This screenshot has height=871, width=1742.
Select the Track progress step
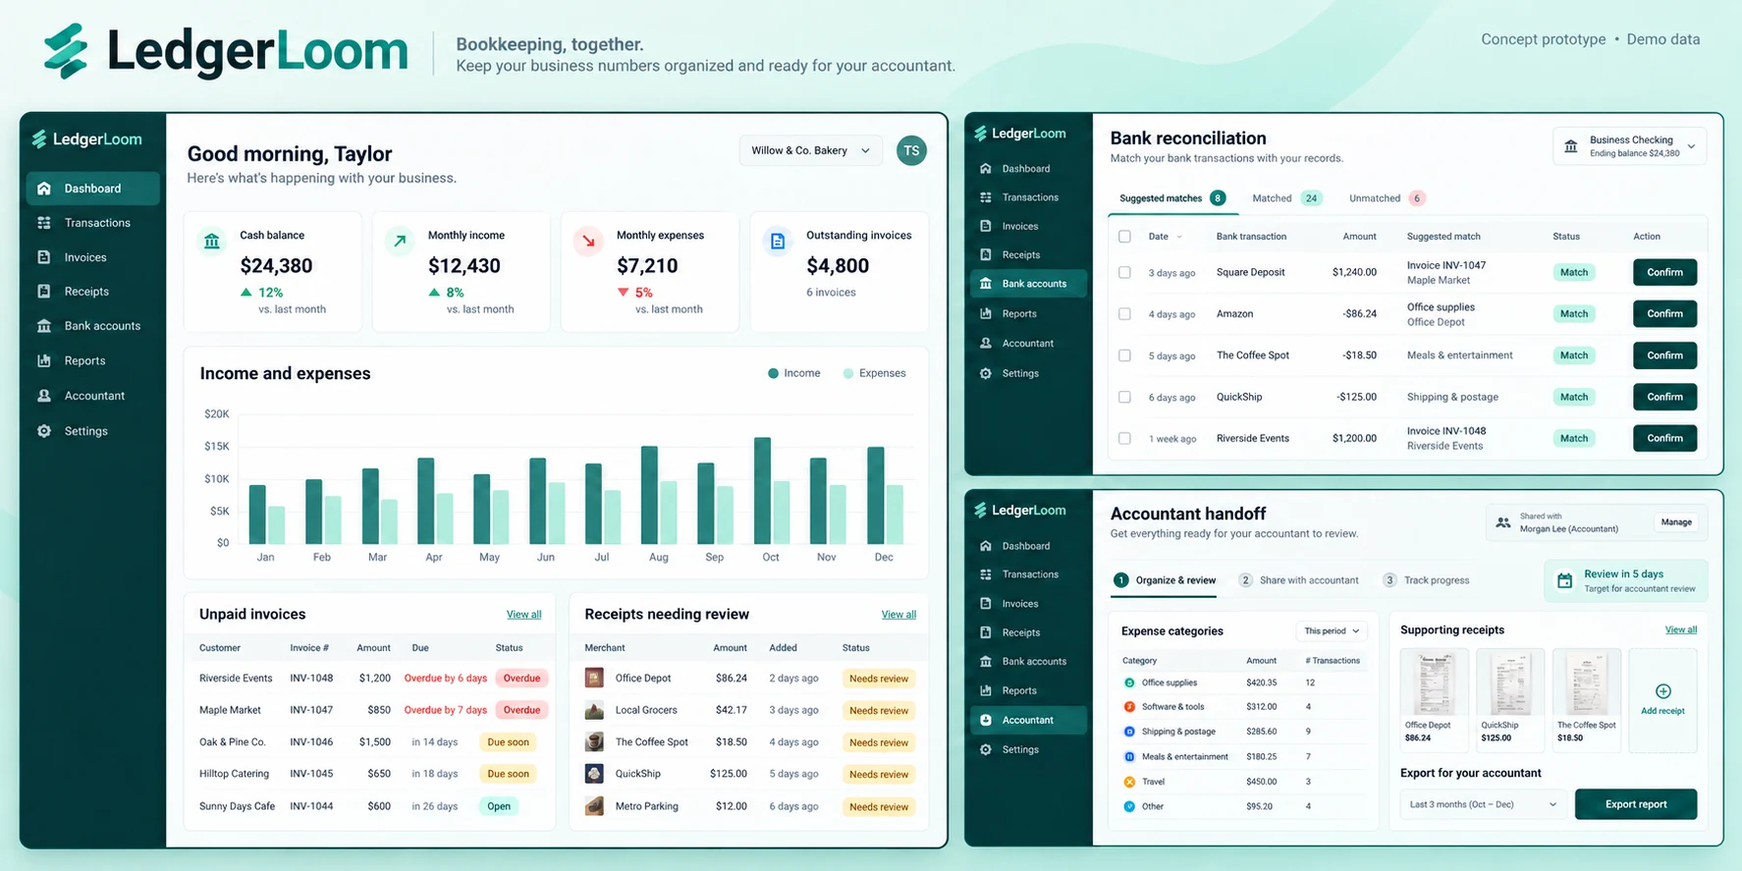1426,580
